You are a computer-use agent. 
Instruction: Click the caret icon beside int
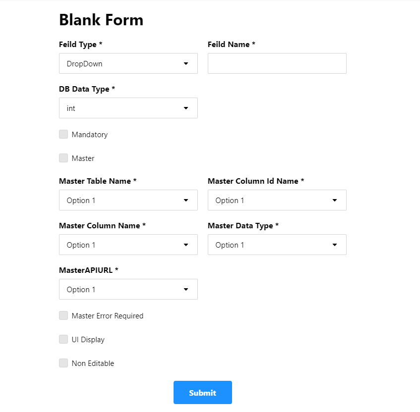[x=186, y=108]
